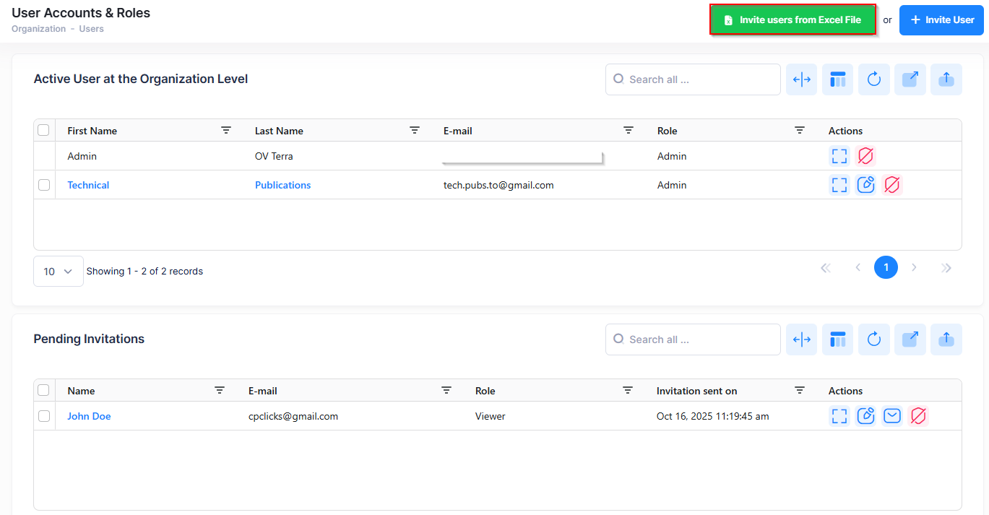The image size is (989, 515).
Task: Tick the John Doe invitation checkbox
Action: [44, 416]
